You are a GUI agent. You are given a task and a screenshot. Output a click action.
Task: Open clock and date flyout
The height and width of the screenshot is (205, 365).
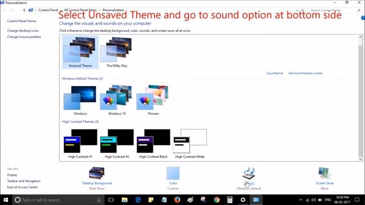342,200
